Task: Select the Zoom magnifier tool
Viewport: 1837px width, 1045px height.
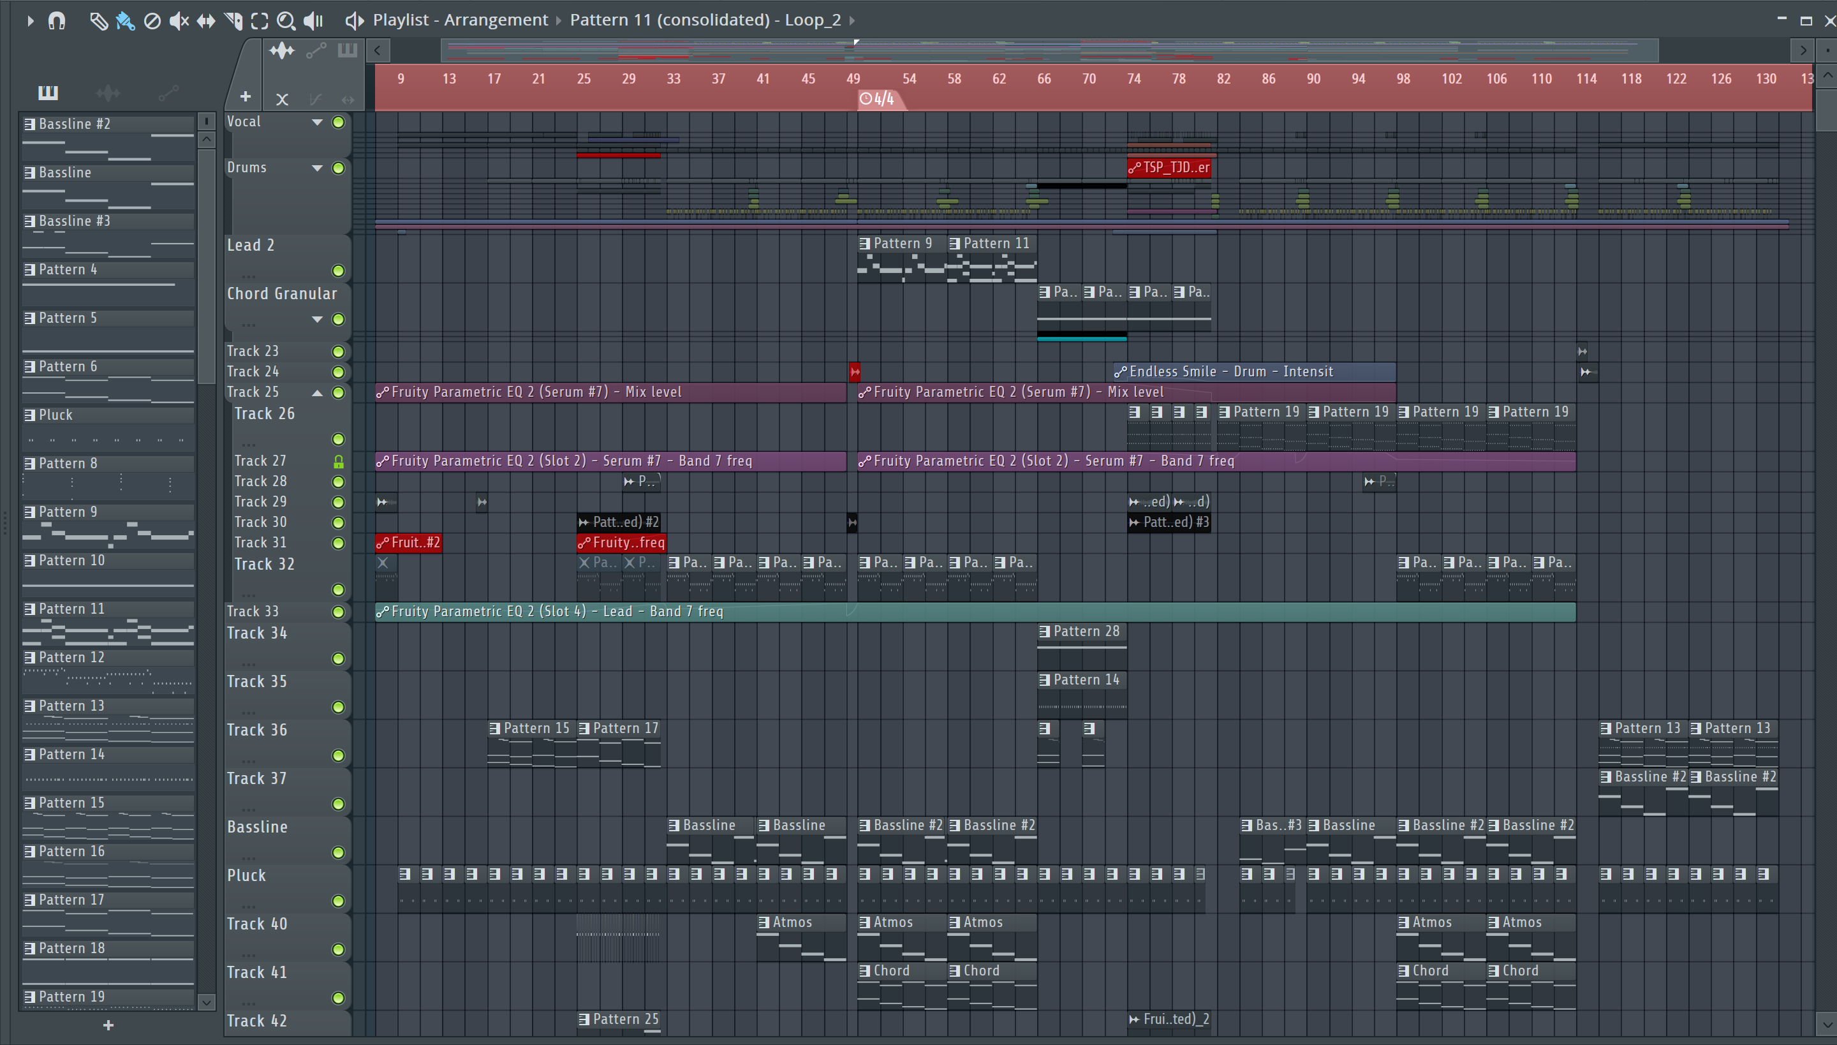Action: coord(286,21)
